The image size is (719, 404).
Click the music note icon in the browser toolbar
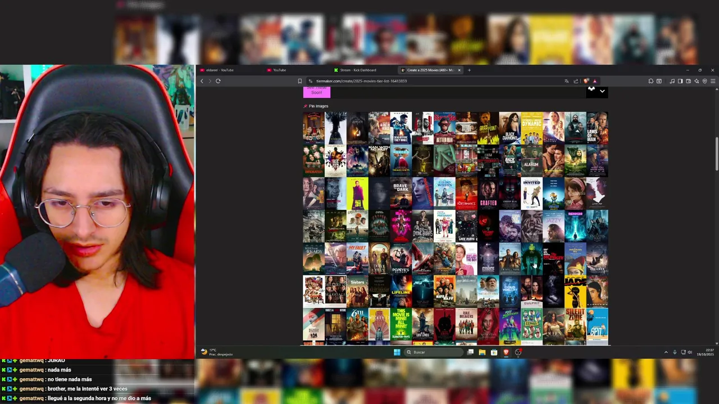pyautogui.click(x=672, y=81)
